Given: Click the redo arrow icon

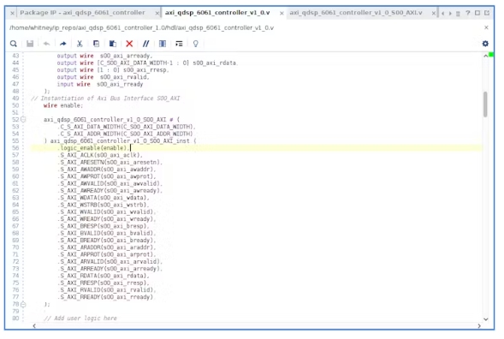Looking at the screenshot, I should pos(63,44).
